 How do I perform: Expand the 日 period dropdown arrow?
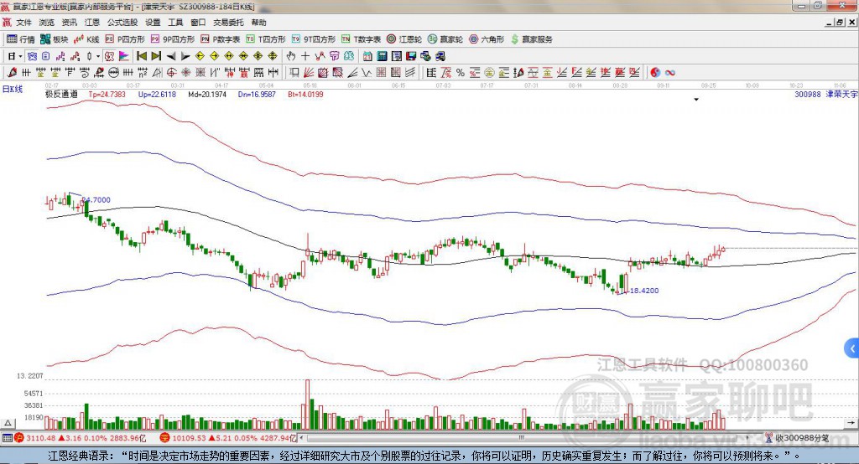[x=20, y=56]
